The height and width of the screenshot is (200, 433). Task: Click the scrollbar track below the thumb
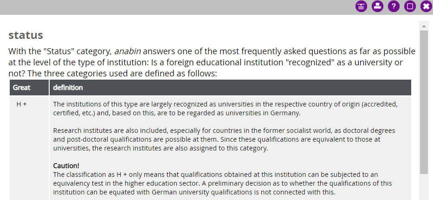coord(424,187)
